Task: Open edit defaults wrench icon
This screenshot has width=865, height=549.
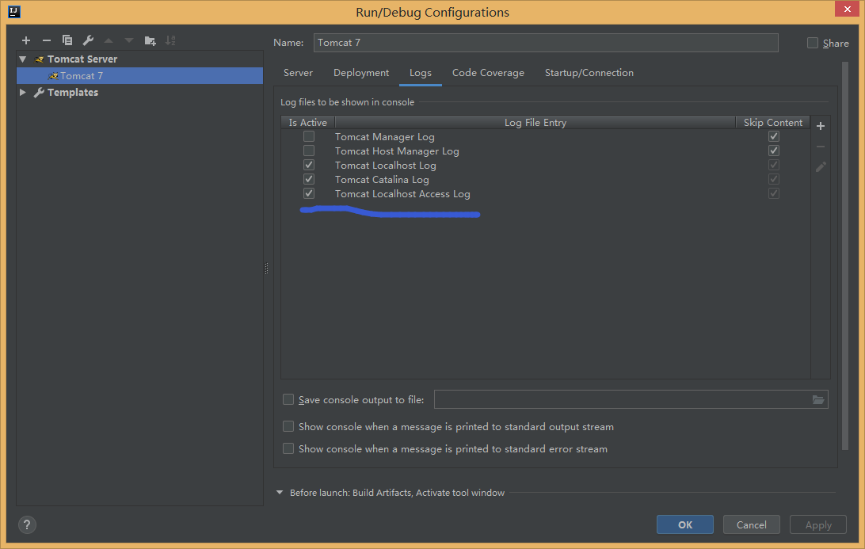Action: coord(88,40)
